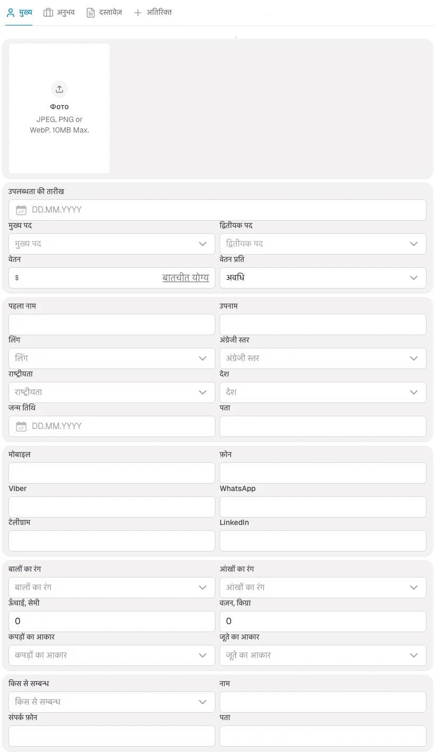This screenshot has width=435, height=753.
Task: Click the photo upload icon
Action: click(x=59, y=89)
